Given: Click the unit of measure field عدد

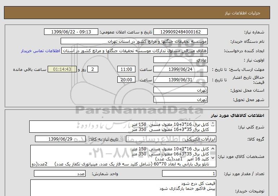Looking at the screenshot, I should pos(60,174).
